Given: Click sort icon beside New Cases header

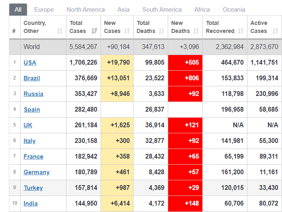Looking at the screenshot, I should click(127, 31).
